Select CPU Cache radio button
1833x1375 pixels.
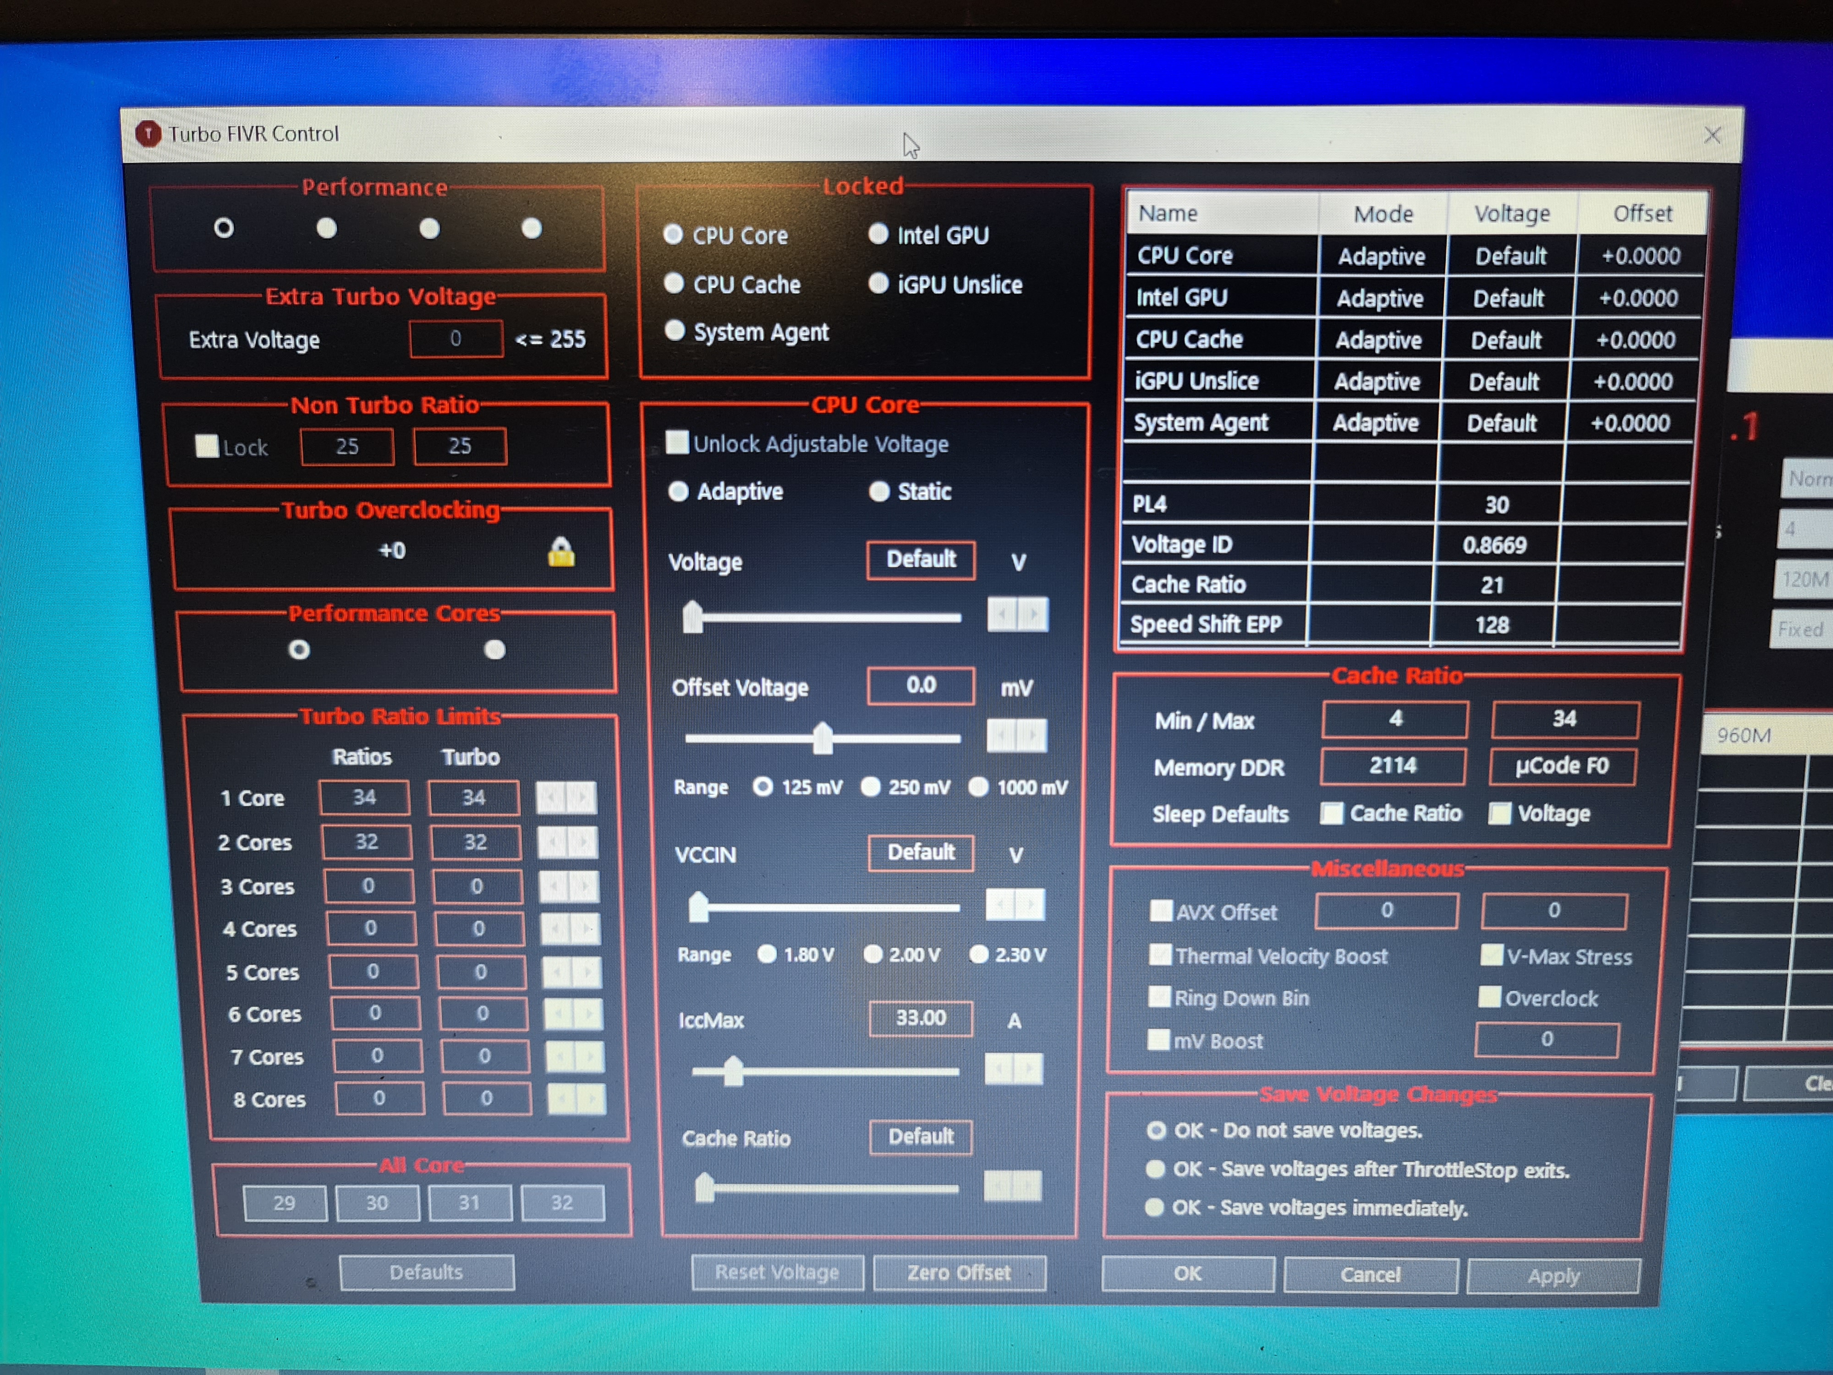[x=674, y=283]
